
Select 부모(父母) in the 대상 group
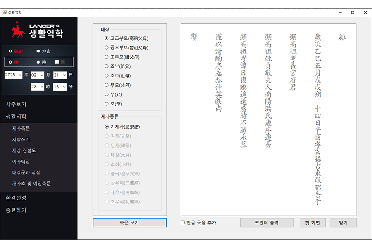(107, 85)
